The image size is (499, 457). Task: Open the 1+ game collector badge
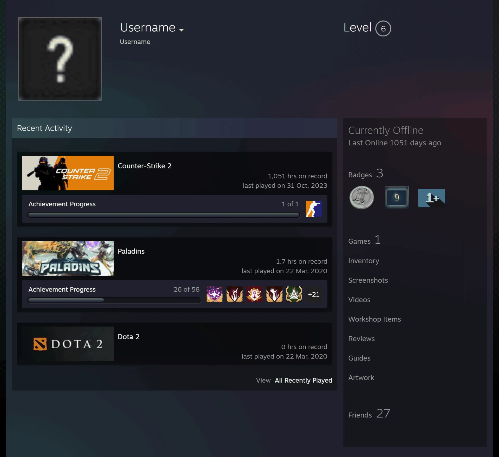coord(431,198)
